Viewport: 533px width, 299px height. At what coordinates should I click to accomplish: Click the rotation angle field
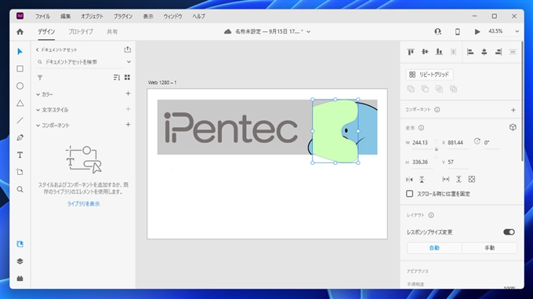click(491, 143)
